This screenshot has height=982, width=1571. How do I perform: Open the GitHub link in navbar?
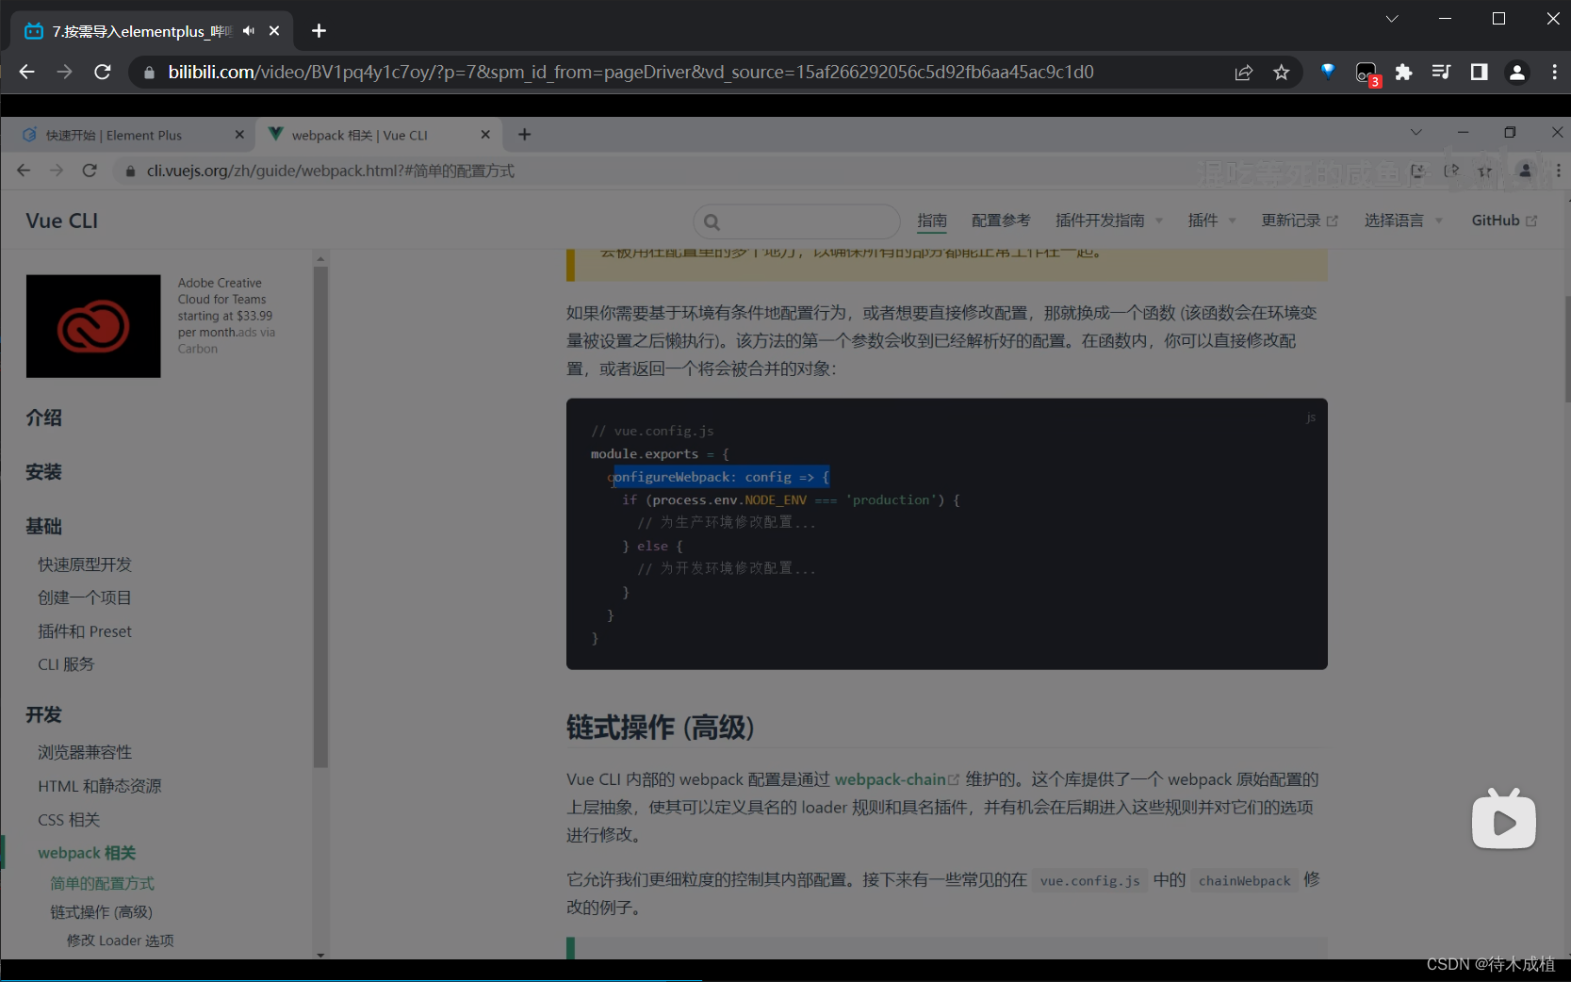pos(1504,221)
